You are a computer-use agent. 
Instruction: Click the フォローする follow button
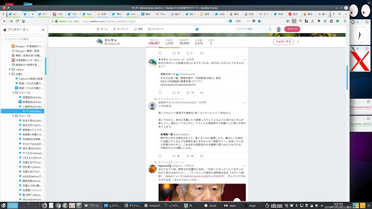[283, 42]
